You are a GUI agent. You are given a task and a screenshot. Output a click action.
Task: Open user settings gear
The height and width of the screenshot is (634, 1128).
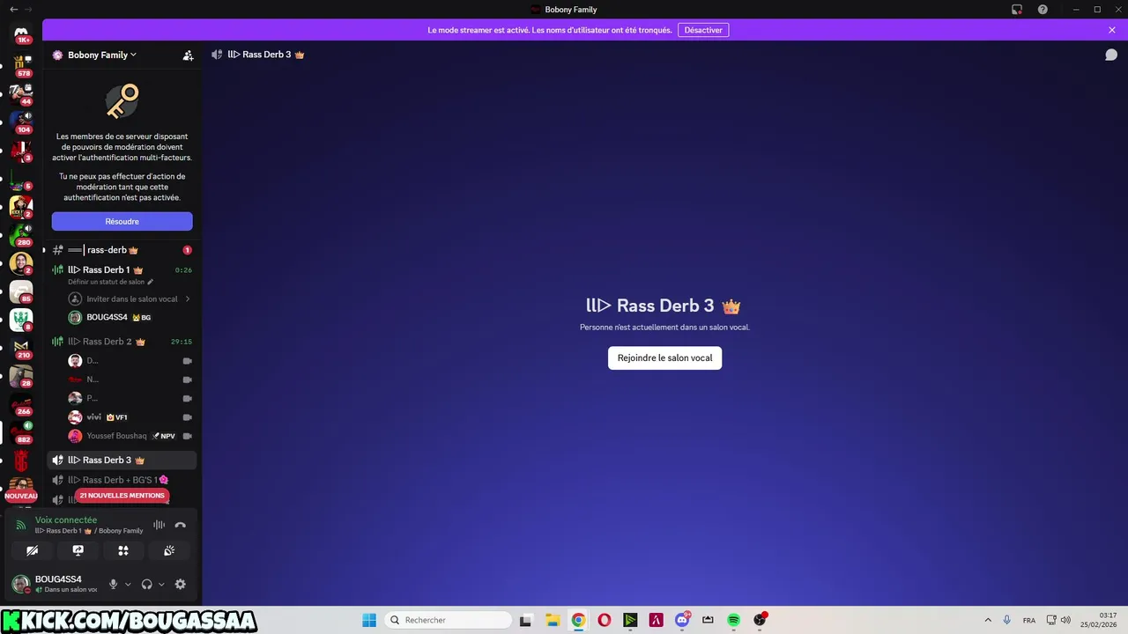[x=181, y=584]
